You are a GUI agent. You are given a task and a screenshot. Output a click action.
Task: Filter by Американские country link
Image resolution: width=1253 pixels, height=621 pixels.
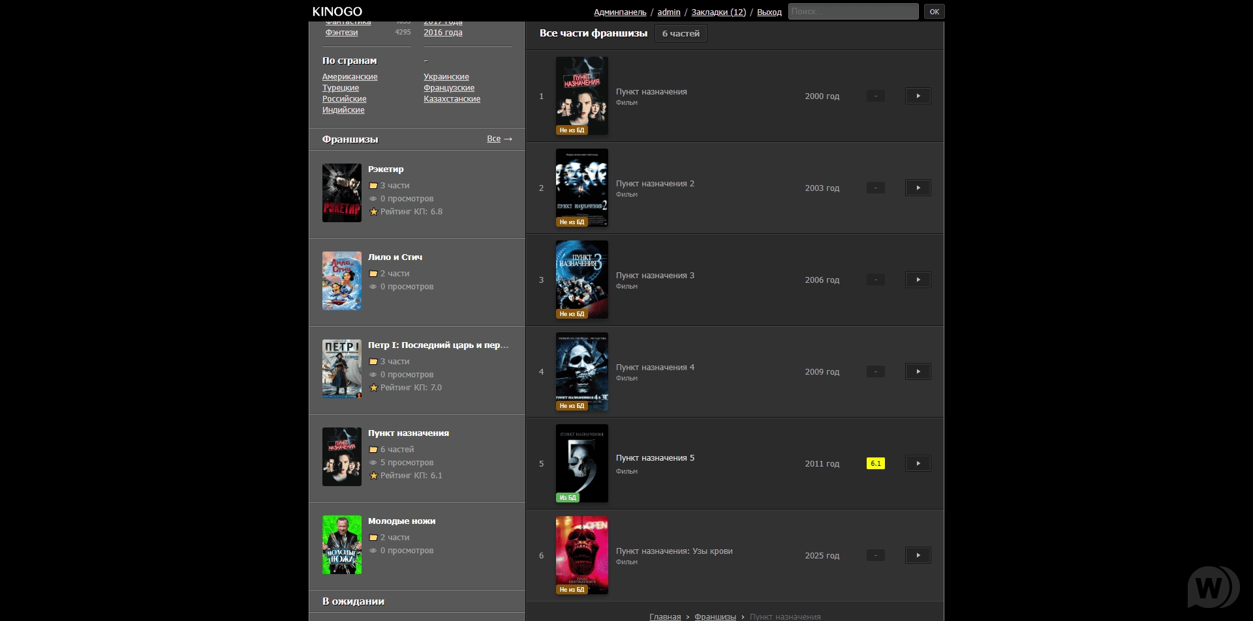[350, 77]
